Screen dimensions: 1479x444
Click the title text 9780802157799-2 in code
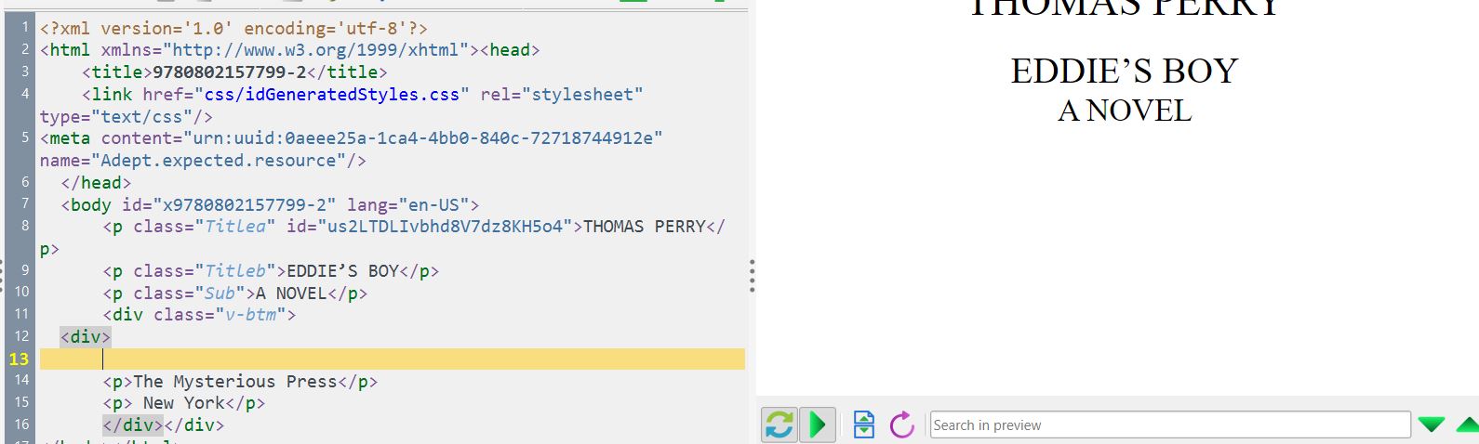(x=229, y=72)
